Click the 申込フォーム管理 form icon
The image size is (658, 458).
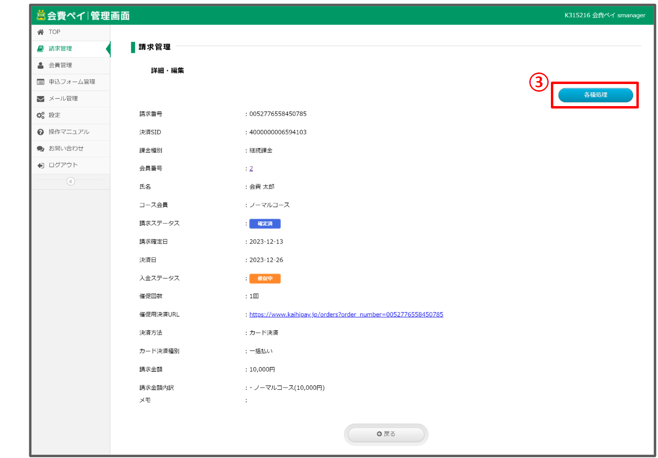tap(41, 82)
